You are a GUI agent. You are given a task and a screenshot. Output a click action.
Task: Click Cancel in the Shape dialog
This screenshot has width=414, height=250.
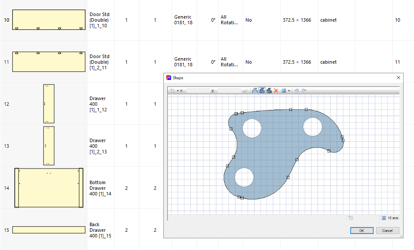point(388,231)
